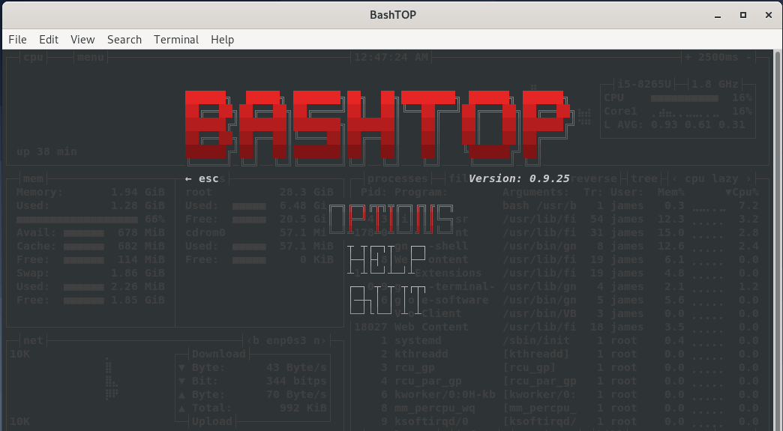This screenshot has width=783, height=431.
Task: Click the Cpu% column header
Action: (742, 192)
